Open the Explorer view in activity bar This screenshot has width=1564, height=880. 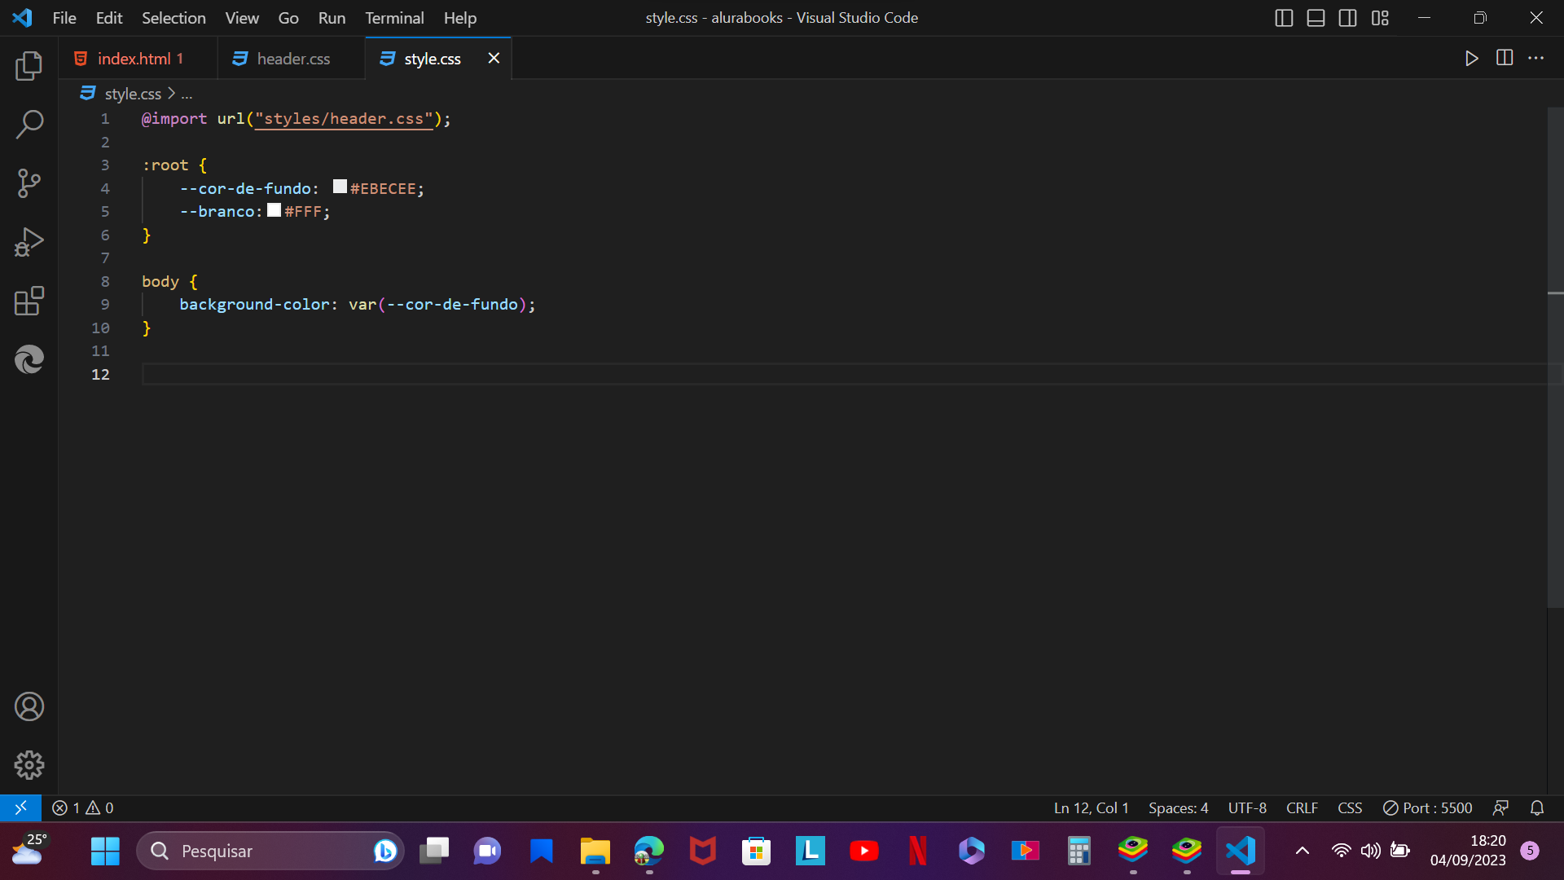click(29, 66)
